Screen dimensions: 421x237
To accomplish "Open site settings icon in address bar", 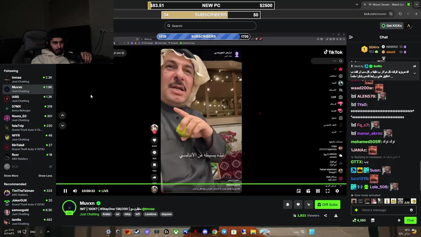I will 391,14.
